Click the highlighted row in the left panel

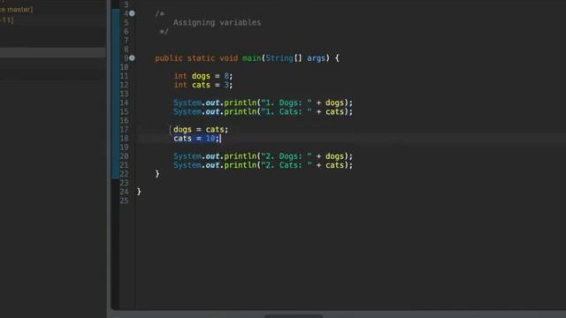click(x=53, y=53)
